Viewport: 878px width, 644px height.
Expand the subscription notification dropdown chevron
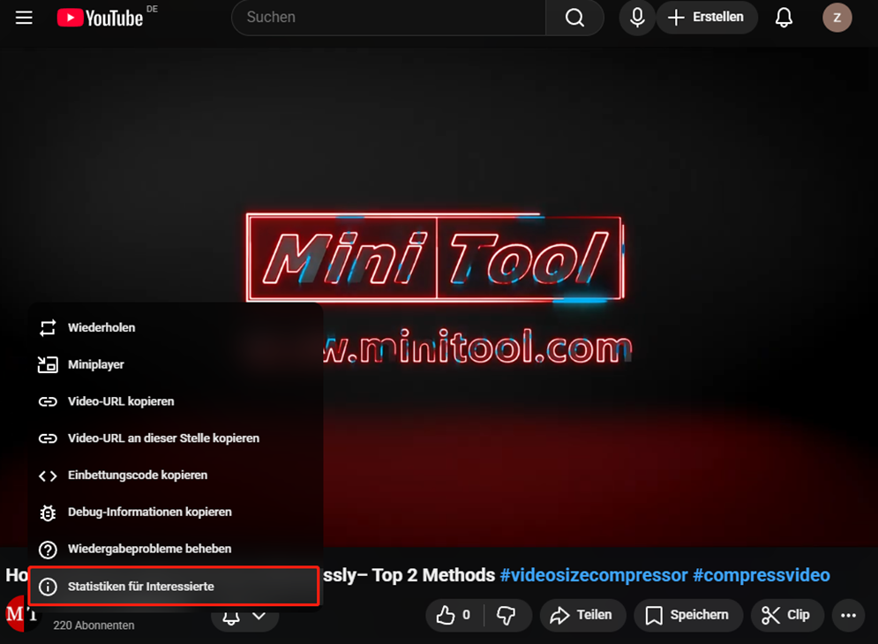pyautogui.click(x=259, y=616)
